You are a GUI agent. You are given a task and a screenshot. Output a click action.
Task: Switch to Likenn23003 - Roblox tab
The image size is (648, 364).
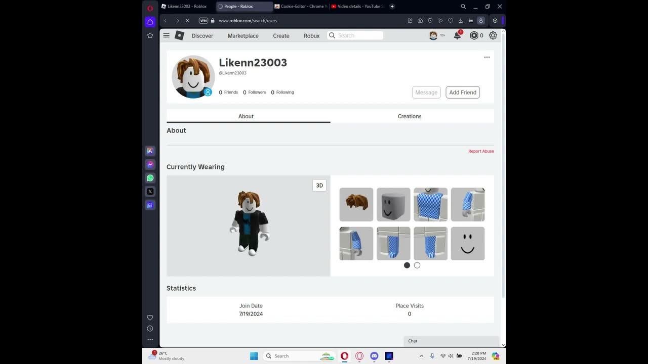(187, 7)
